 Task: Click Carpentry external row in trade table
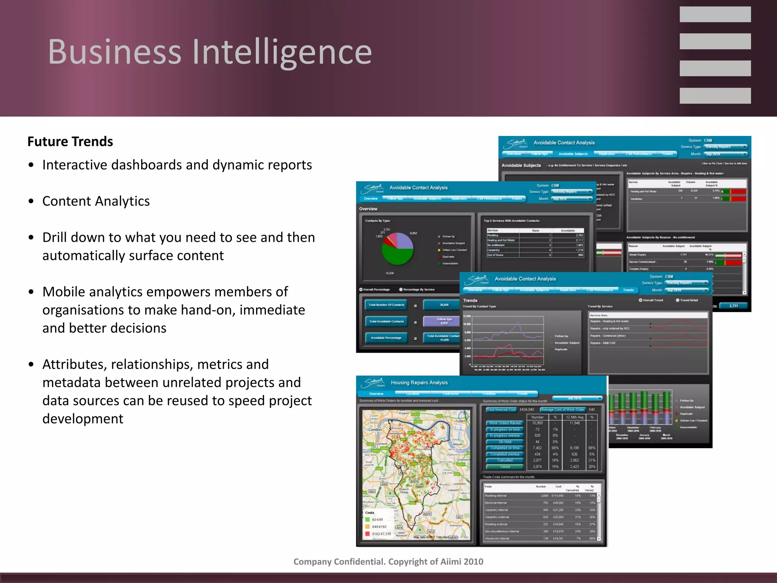(540, 517)
